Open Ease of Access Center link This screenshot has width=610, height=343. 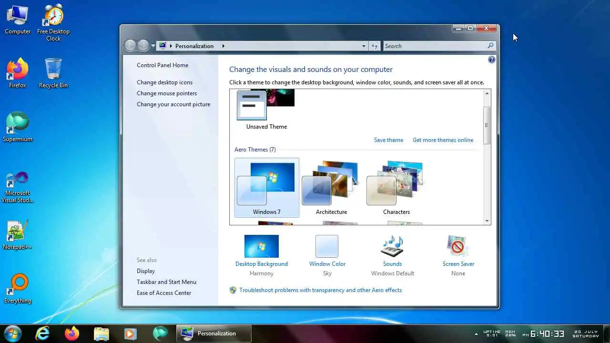(164, 293)
